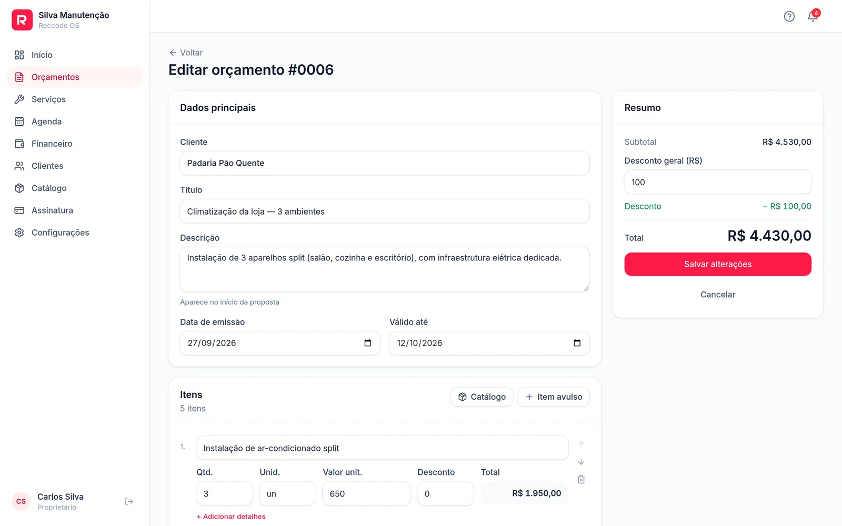
Task: Open Agenda in sidebar
Action: coord(75,122)
